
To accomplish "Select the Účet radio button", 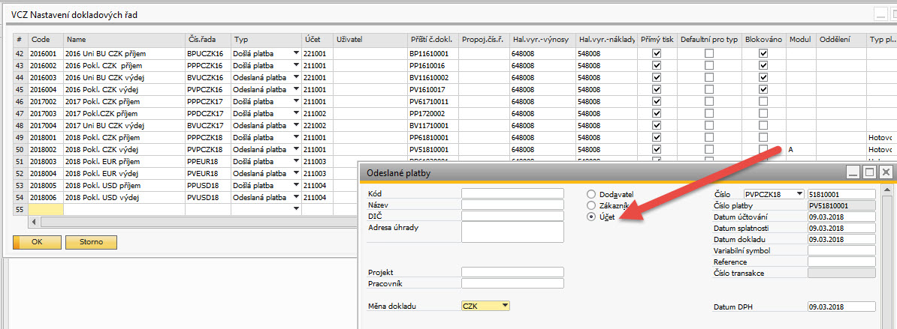I will (591, 217).
